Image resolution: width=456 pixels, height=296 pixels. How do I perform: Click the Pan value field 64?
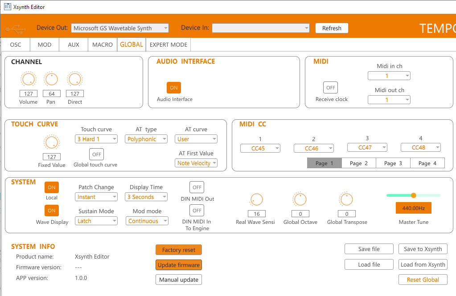click(x=51, y=93)
